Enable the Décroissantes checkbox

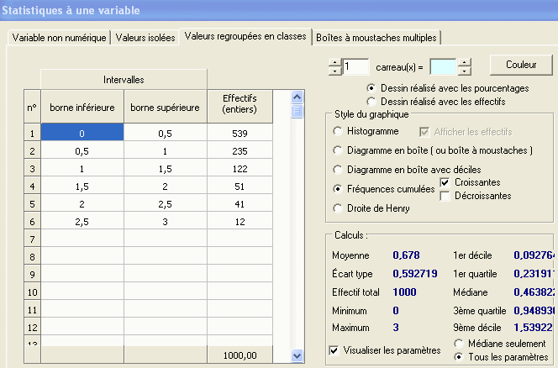click(x=445, y=196)
